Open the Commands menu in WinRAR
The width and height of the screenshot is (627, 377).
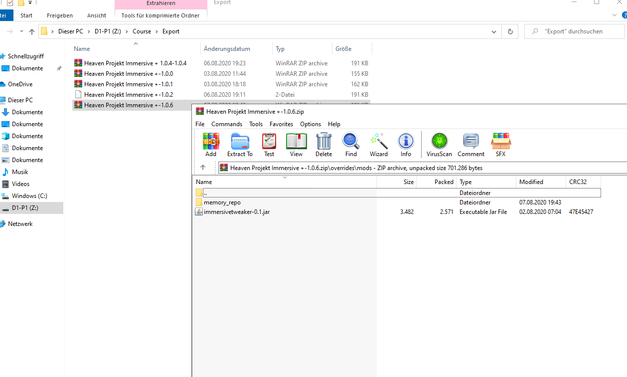pos(227,124)
